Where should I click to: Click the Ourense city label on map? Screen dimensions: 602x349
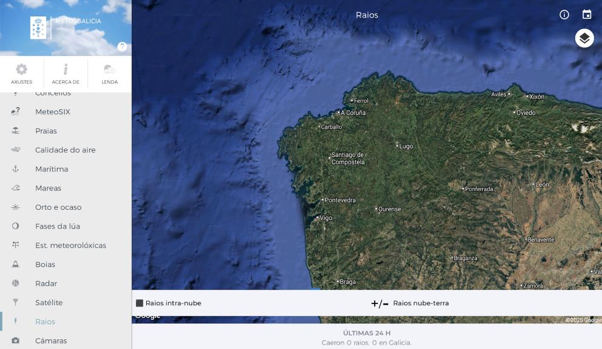pos(389,209)
